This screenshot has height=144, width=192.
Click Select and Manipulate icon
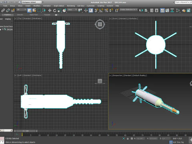click(x=86, y=10)
